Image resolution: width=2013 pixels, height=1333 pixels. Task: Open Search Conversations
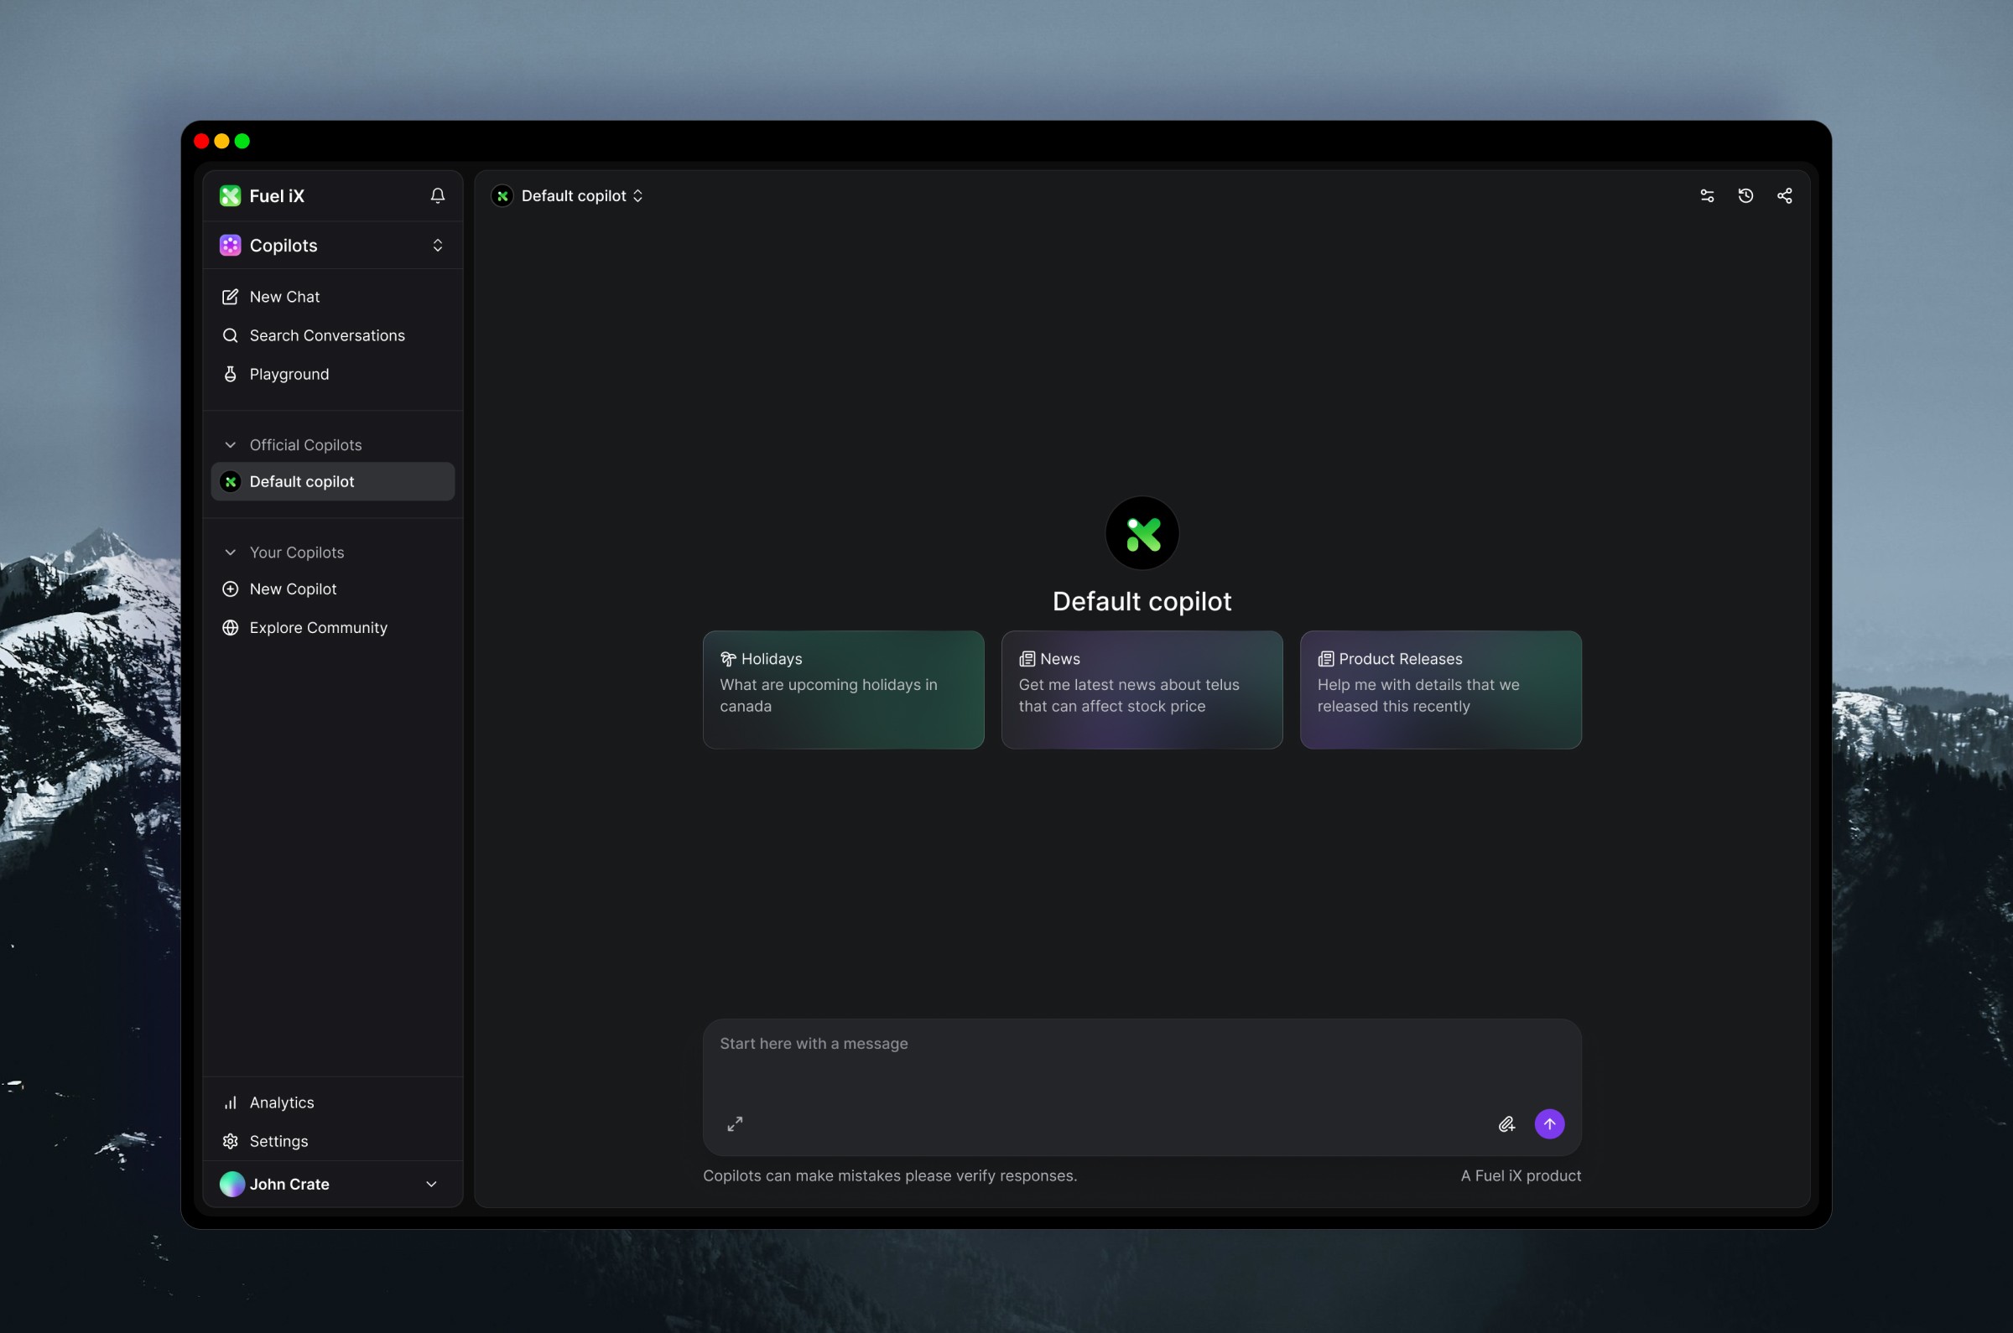(326, 335)
